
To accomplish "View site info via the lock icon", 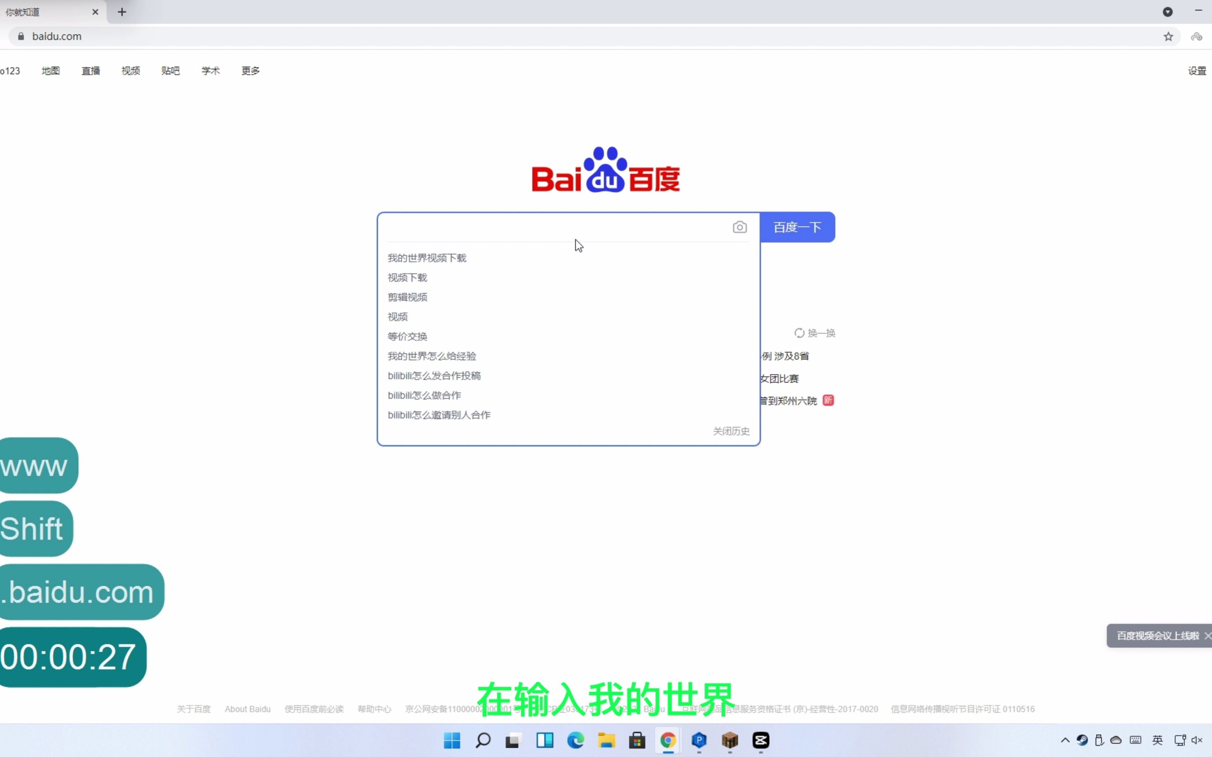I will point(21,36).
